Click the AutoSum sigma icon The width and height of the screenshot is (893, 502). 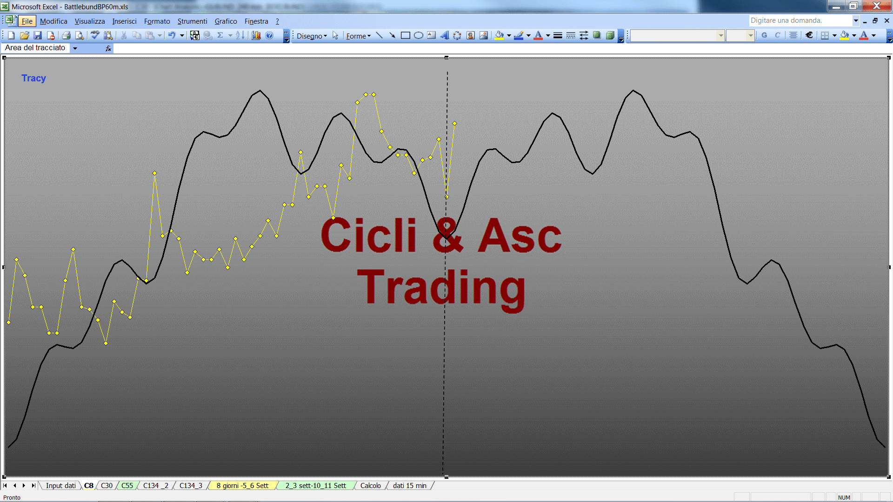(220, 35)
